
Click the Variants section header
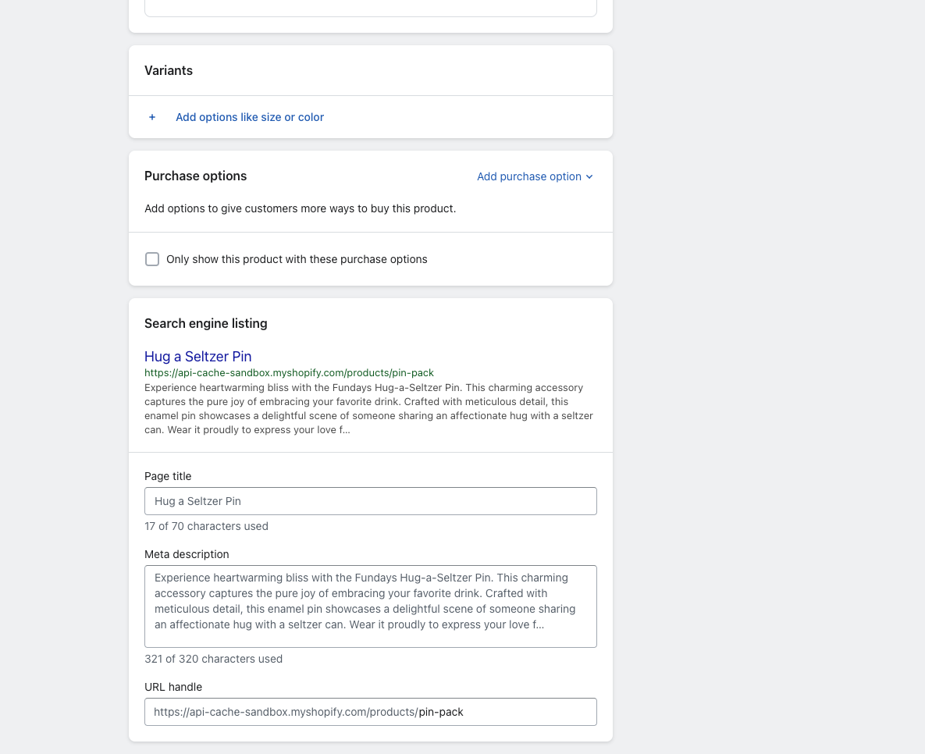tap(169, 70)
